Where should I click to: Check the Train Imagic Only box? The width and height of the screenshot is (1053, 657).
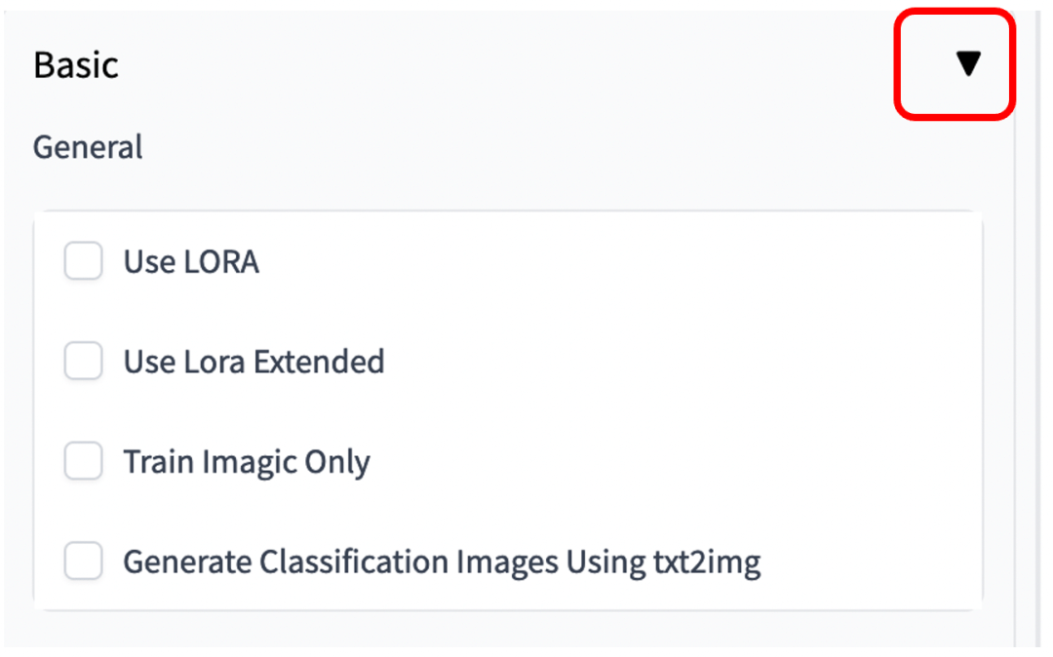point(84,462)
